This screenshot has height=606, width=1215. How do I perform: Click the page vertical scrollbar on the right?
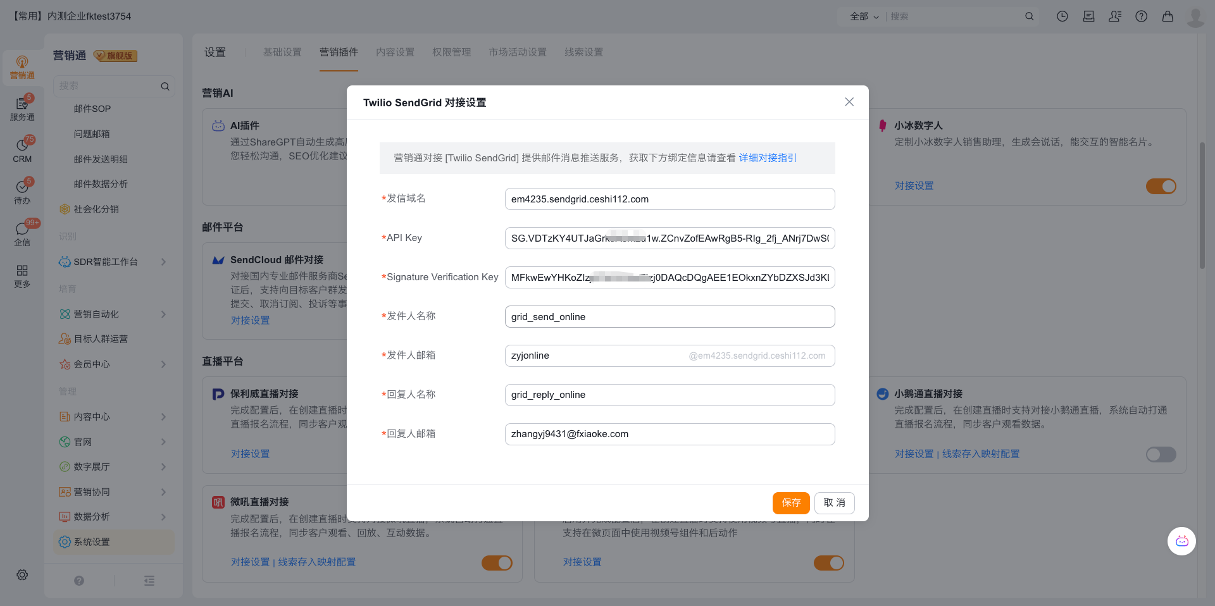(x=1202, y=206)
